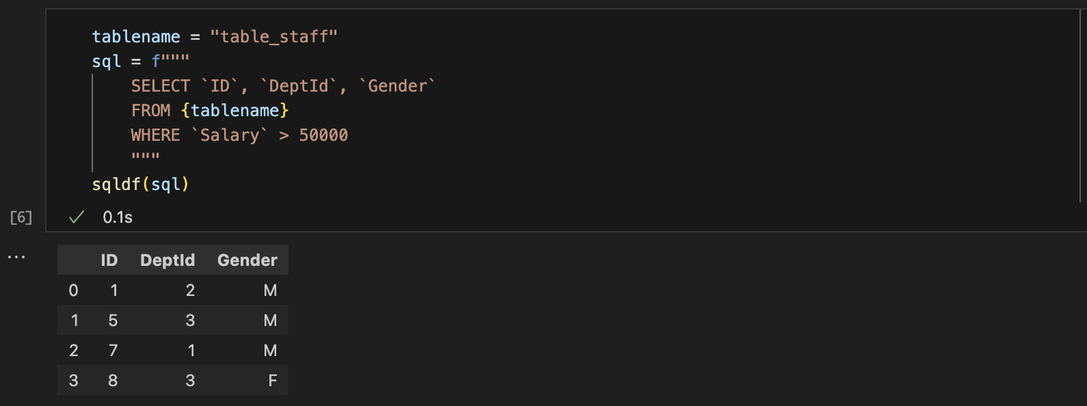
Task: Click the {tablename} placeholder in FROM clause
Action: tap(234, 110)
